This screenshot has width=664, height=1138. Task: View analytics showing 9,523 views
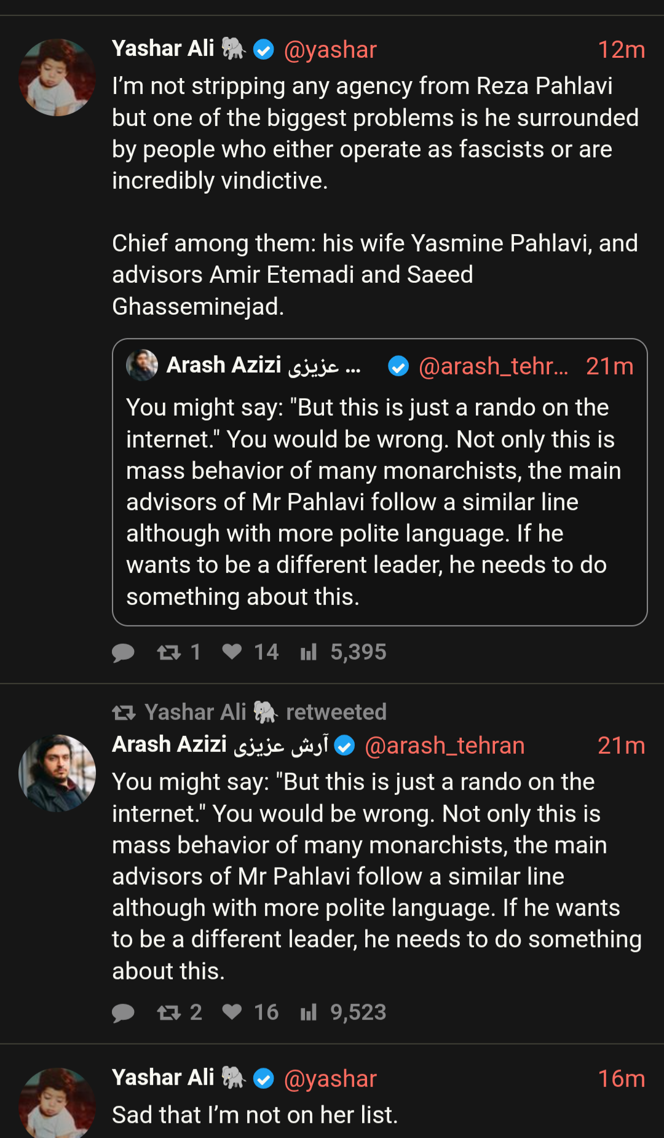point(309,1012)
